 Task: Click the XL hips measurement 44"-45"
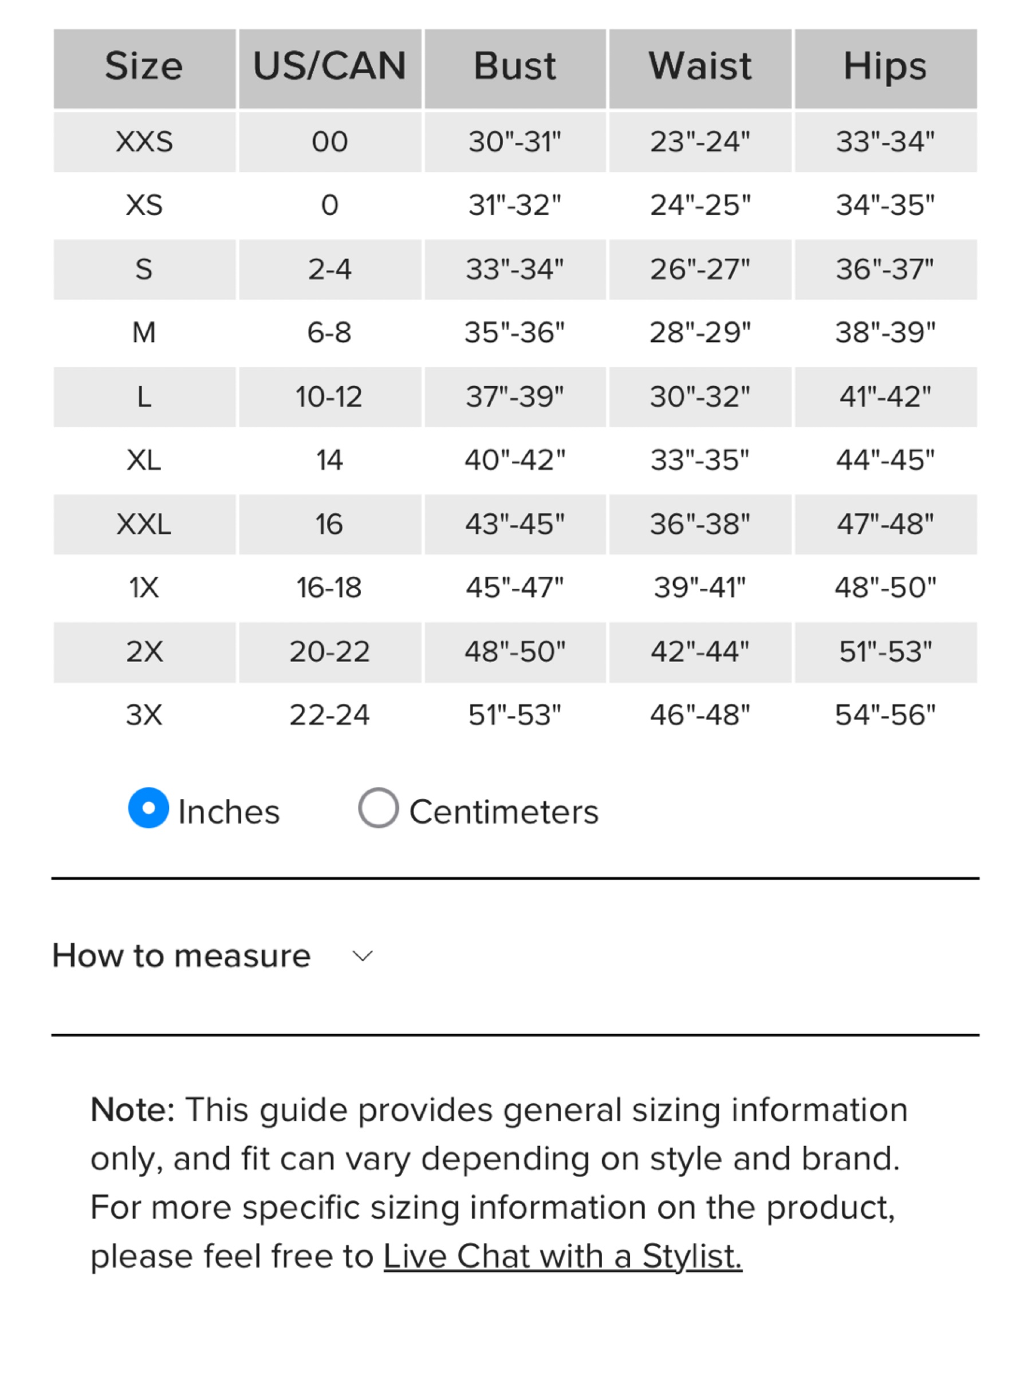pyautogui.click(x=885, y=461)
